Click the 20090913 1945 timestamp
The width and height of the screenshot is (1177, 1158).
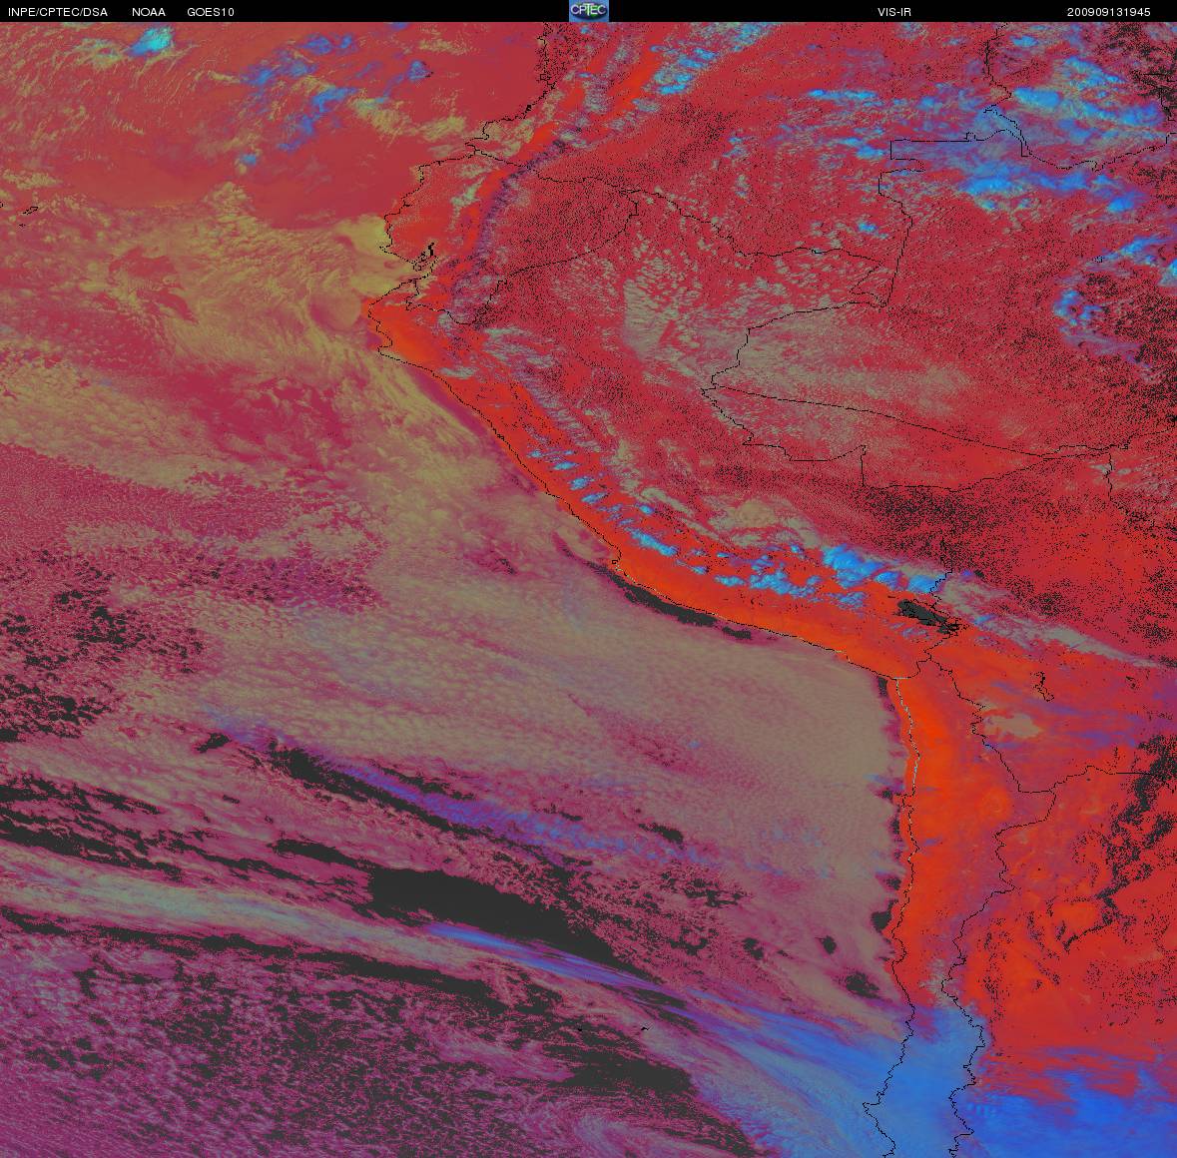coord(1109,12)
